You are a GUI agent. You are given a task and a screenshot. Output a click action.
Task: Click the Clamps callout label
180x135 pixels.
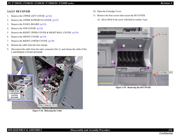pos(60,65)
